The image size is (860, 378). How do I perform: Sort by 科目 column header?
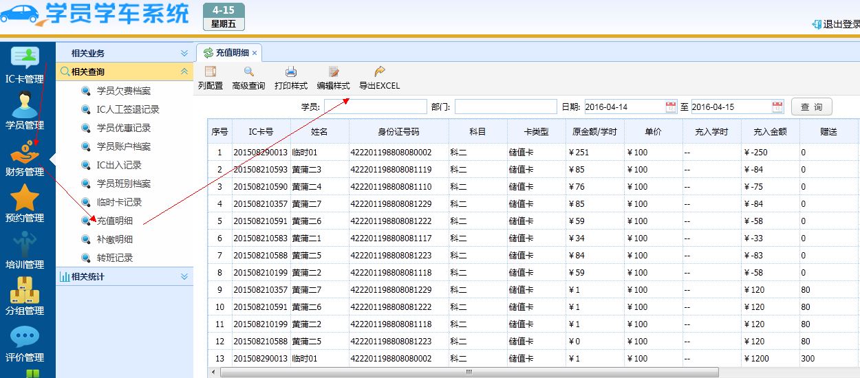click(477, 131)
